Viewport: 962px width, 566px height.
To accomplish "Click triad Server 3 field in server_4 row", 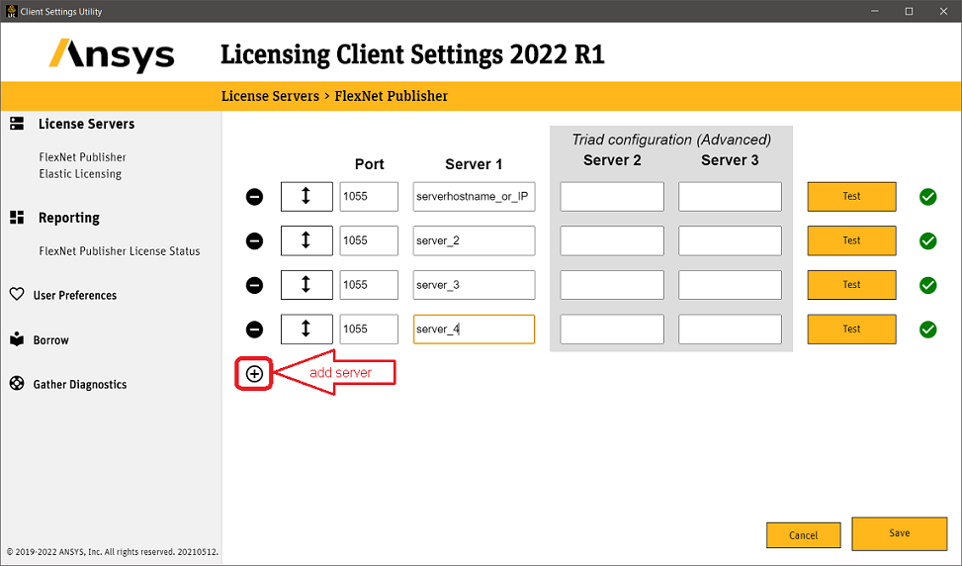I will tap(730, 330).
